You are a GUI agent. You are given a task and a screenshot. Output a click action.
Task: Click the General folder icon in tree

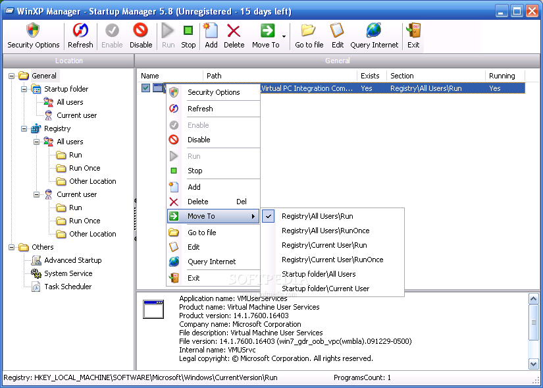tap(23, 76)
